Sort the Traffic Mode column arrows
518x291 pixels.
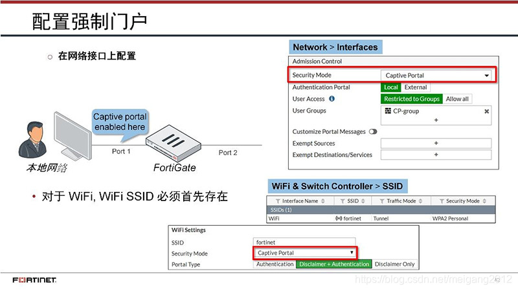click(420, 201)
